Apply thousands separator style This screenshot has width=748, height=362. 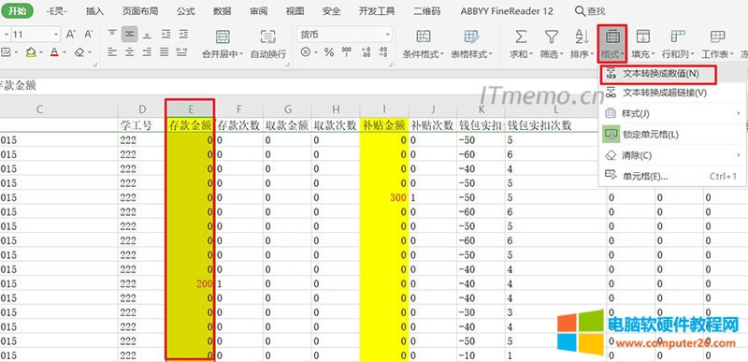tap(347, 52)
